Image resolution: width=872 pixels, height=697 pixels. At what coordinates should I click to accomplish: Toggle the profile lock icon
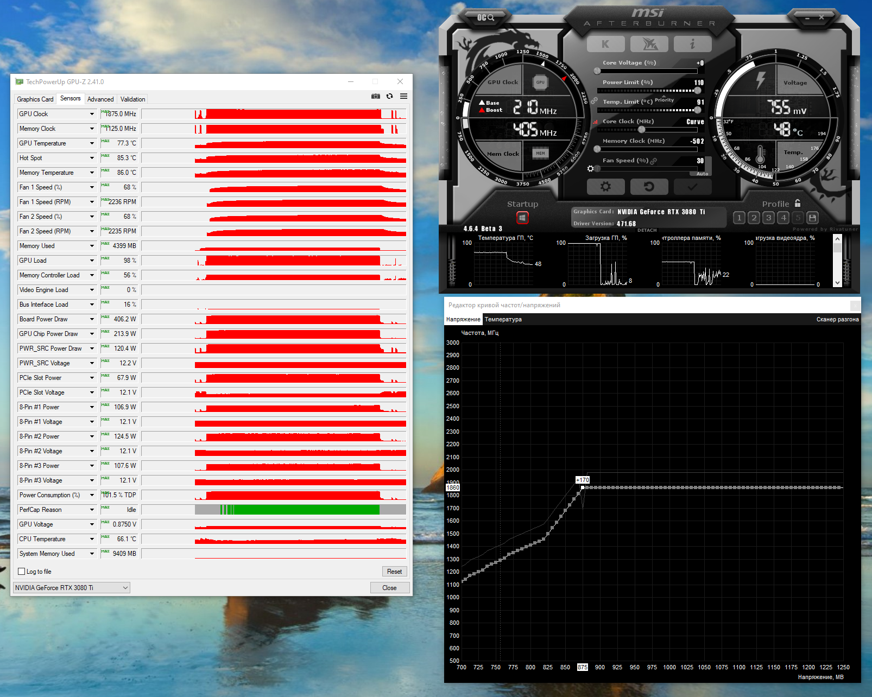click(798, 203)
